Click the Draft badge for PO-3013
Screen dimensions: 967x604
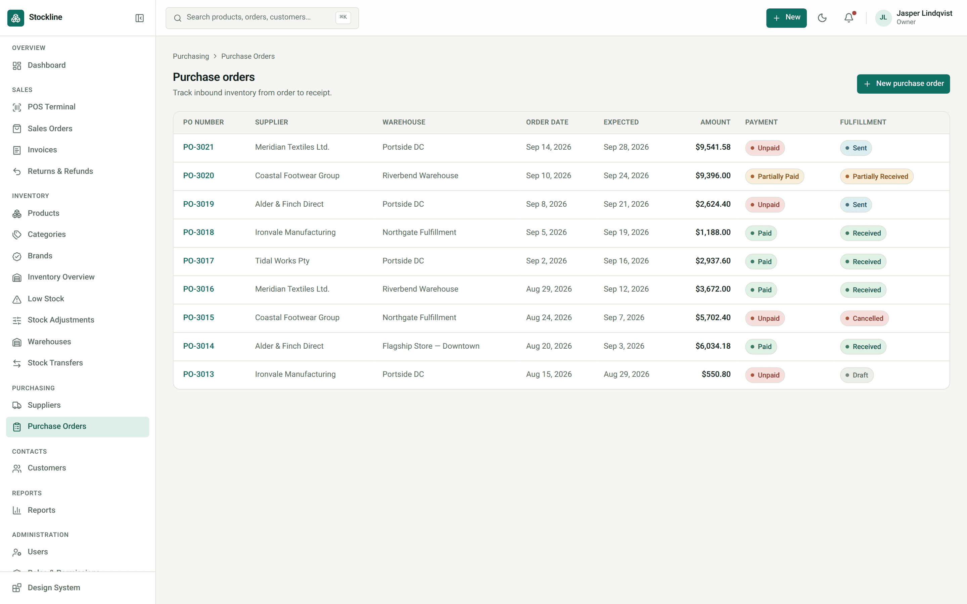click(x=856, y=375)
